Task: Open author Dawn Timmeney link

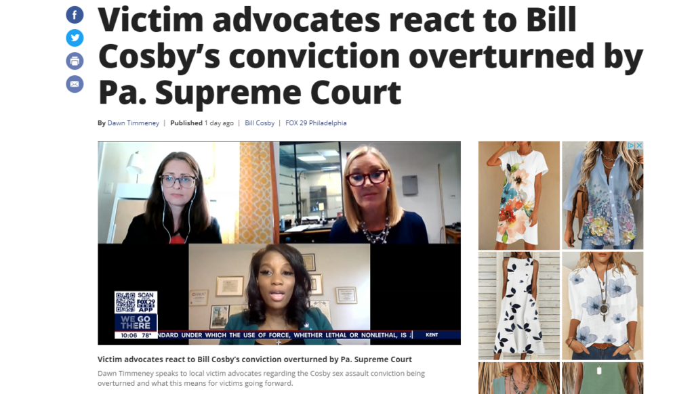Action: (134, 123)
